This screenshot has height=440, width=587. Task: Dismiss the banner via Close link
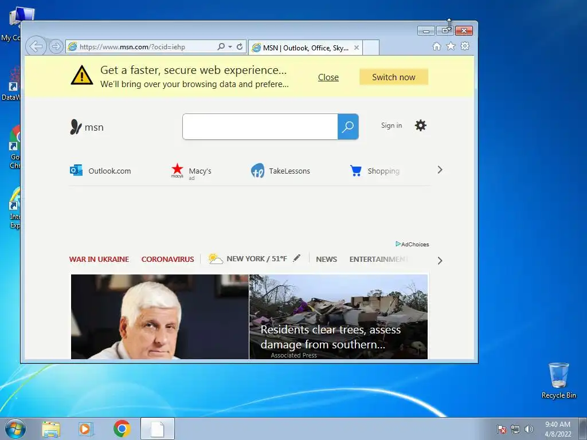pos(328,77)
